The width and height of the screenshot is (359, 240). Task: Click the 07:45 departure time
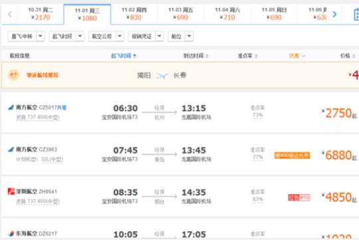126,150
